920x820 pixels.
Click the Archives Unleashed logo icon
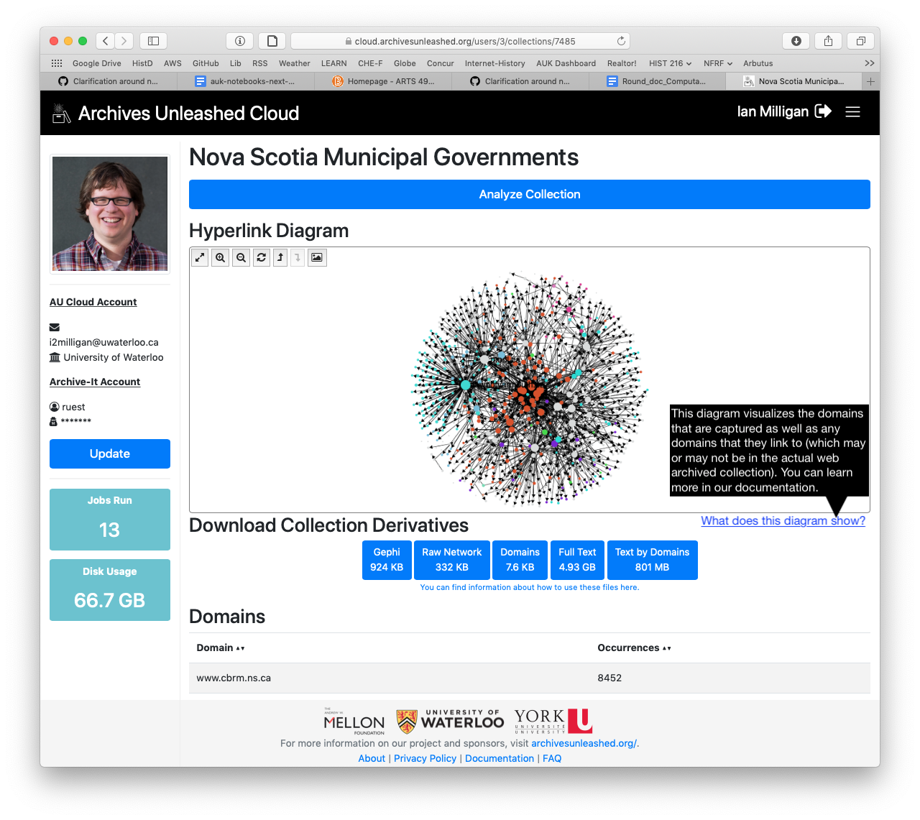coord(61,113)
